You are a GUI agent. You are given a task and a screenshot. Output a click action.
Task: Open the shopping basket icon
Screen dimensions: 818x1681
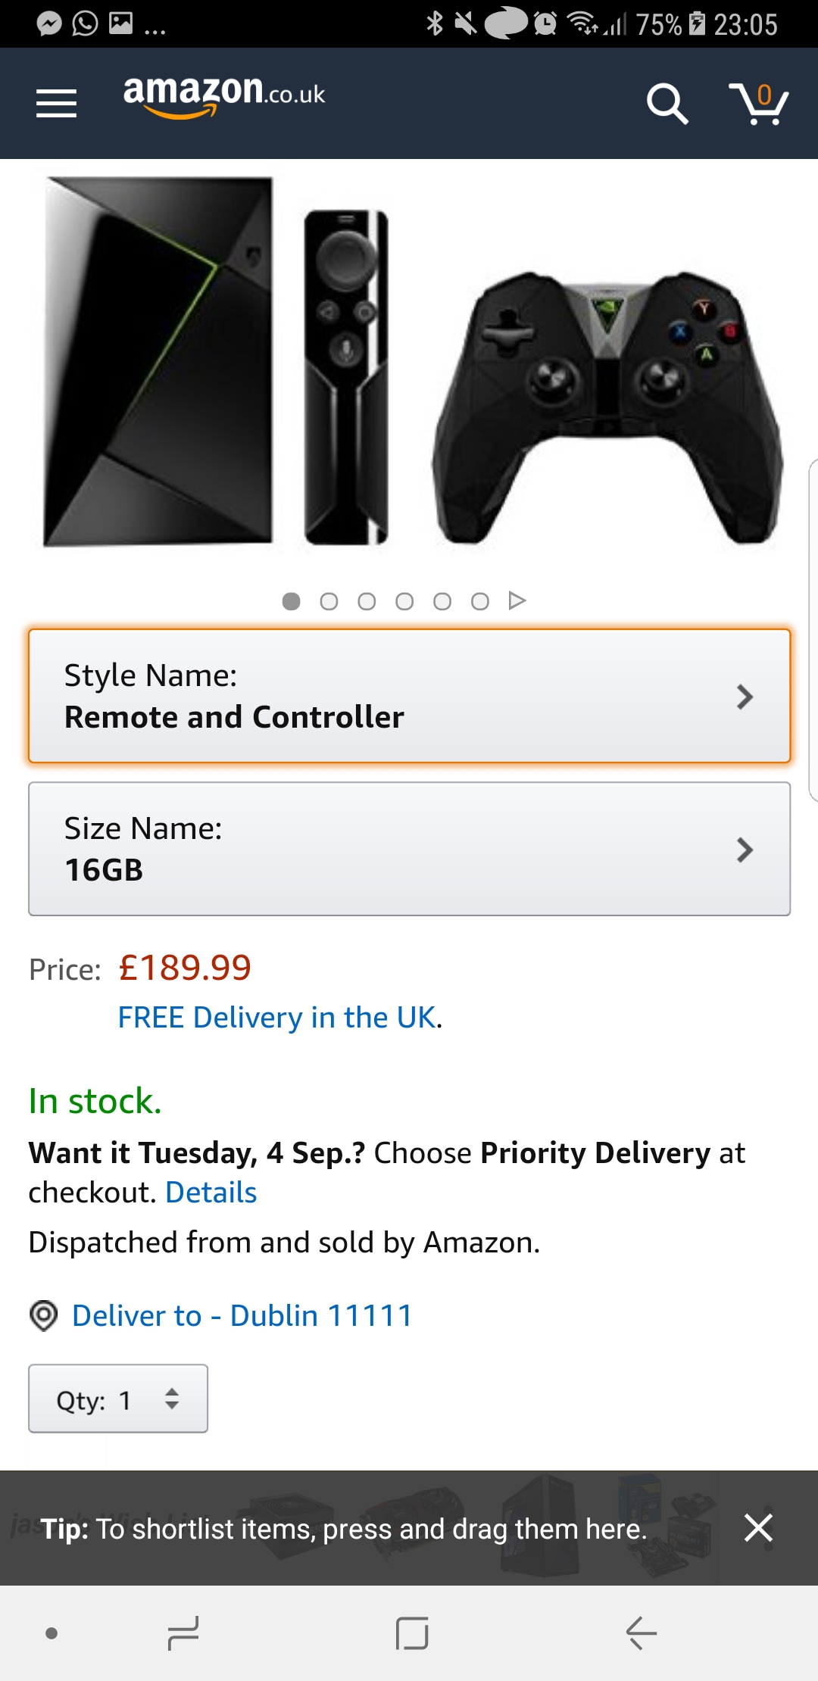click(x=759, y=103)
